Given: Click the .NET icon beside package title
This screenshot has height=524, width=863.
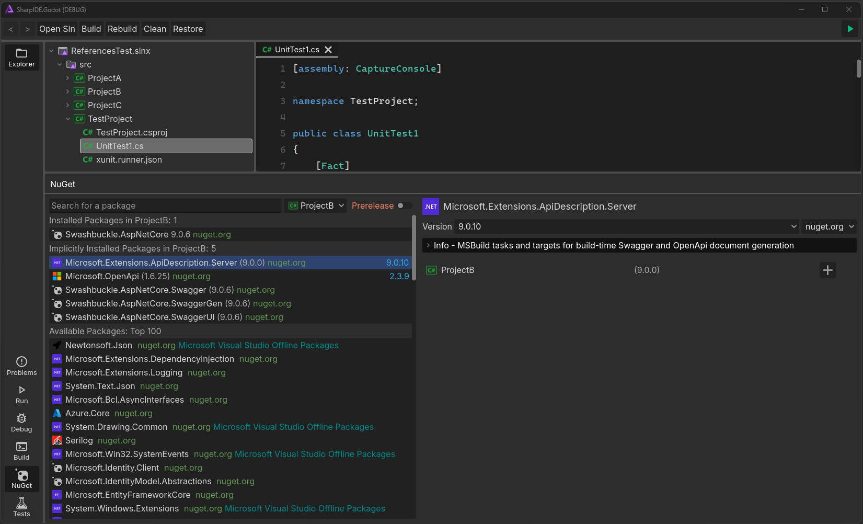Looking at the screenshot, I should [x=431, y=207].
